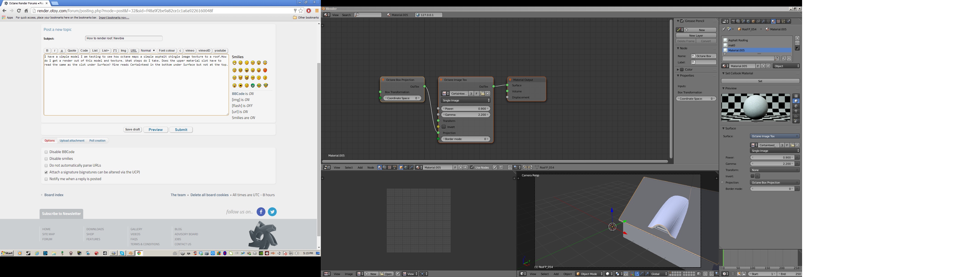Screen dimensions: 961x277
Task: Select the Modifiers wrench properties tab
Action: pyautogui.click(x=764, y=21)
